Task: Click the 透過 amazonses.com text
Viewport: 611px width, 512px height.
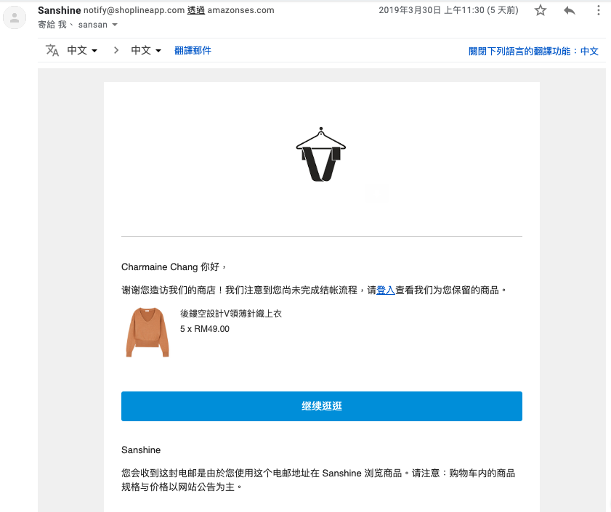Action: coord(231,10)
